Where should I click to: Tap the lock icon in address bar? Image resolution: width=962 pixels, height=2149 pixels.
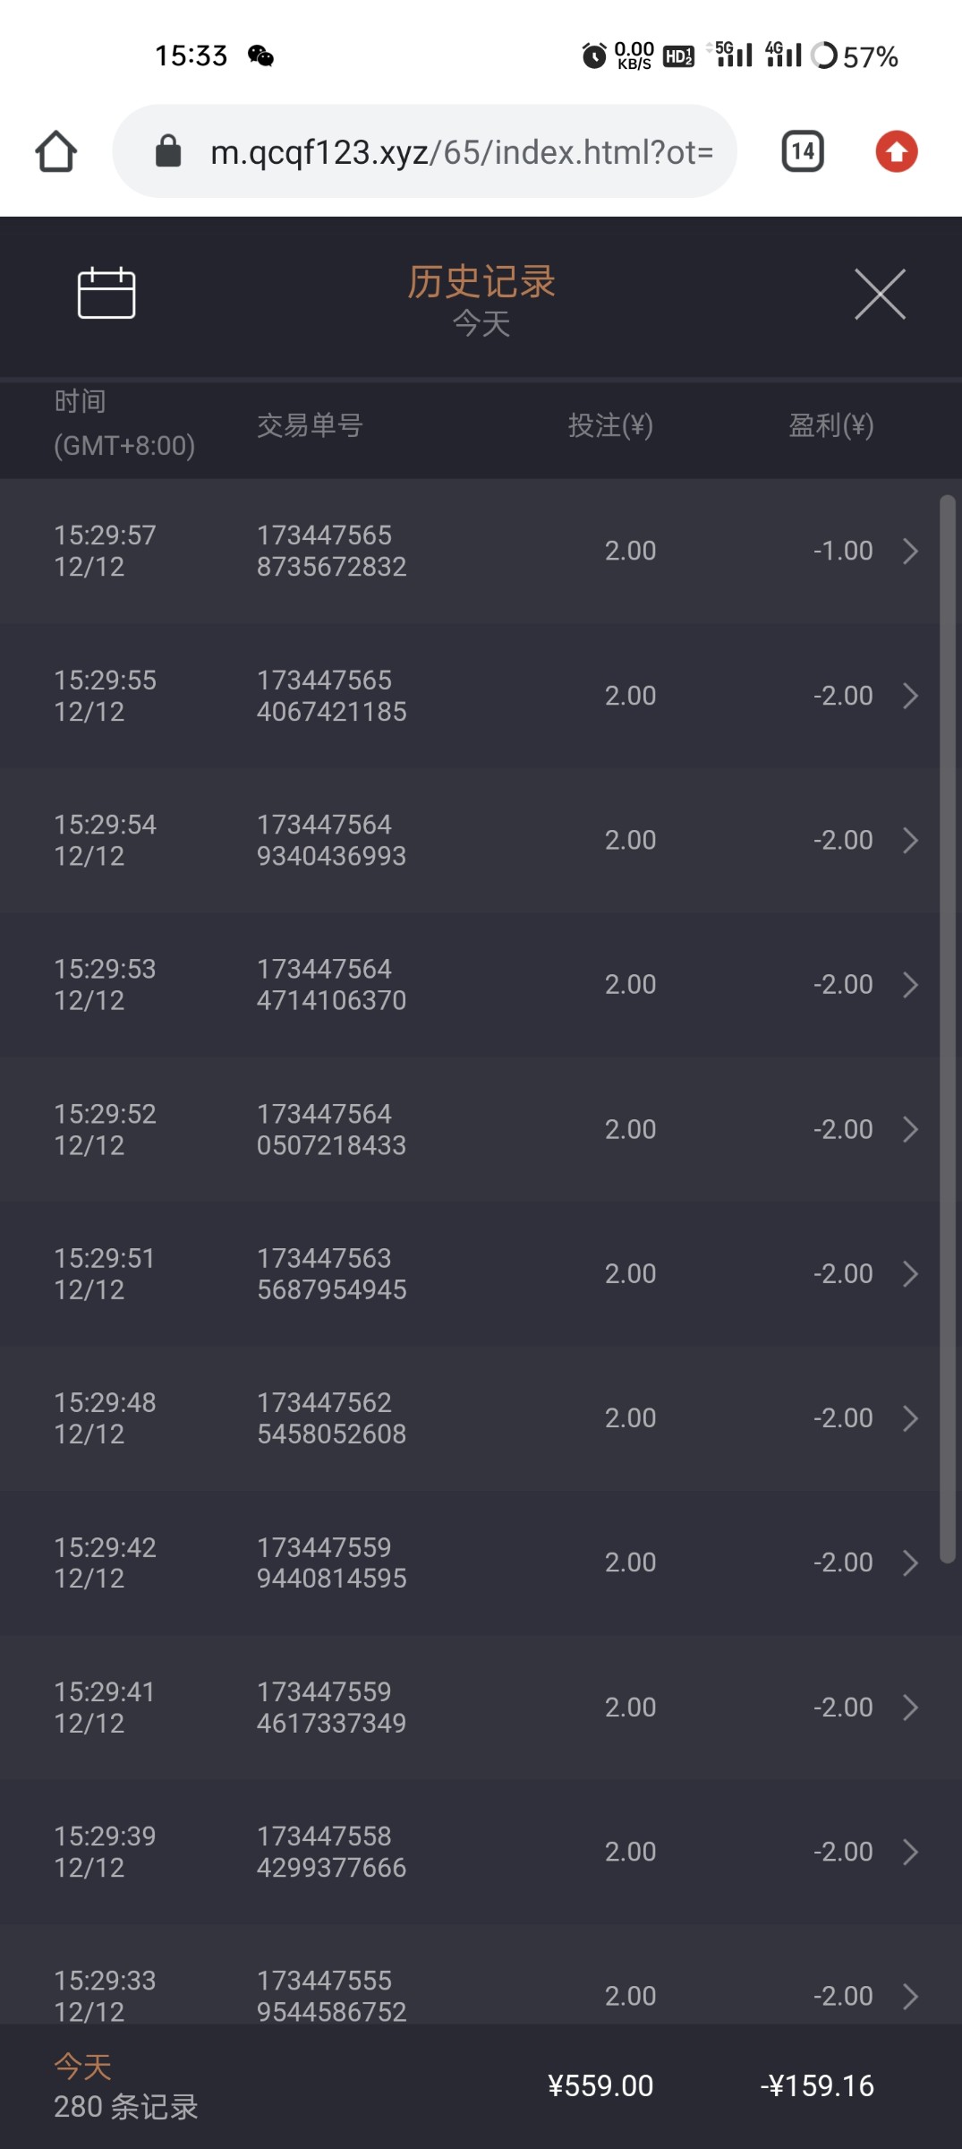[x=168, y=151]
